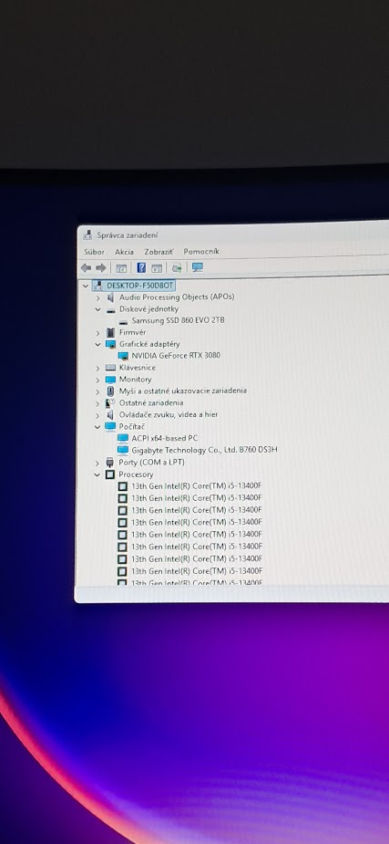Select the Počítač category label
The width and height of the screenshot is (389, 844).
pyautogui.click(x=132, y=426)
